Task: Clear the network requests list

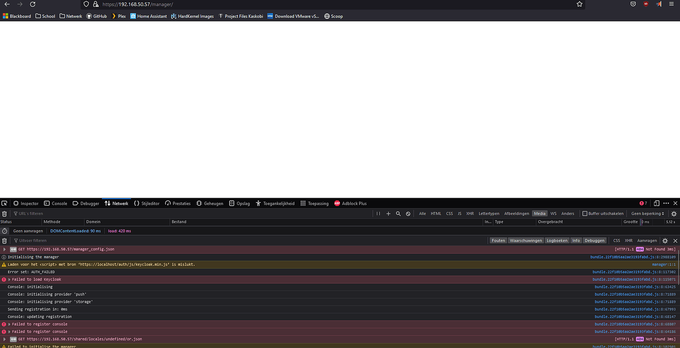Action: 5,213
